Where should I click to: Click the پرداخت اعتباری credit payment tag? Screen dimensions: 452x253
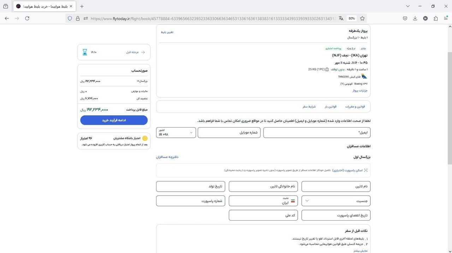pos(333,48)
